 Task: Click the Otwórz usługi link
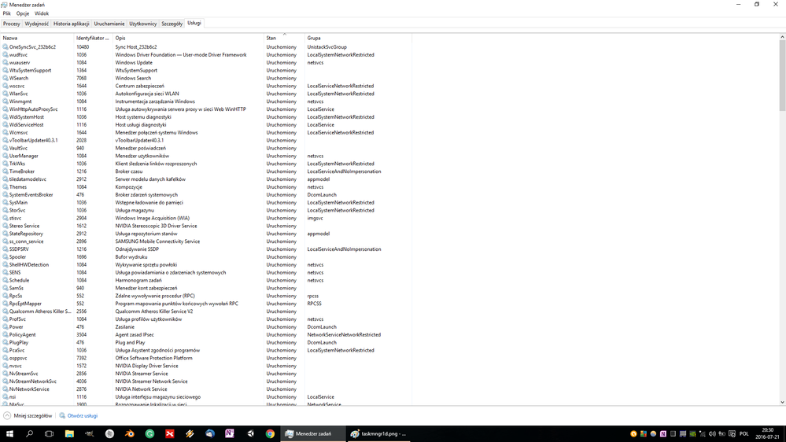(82, 415)
